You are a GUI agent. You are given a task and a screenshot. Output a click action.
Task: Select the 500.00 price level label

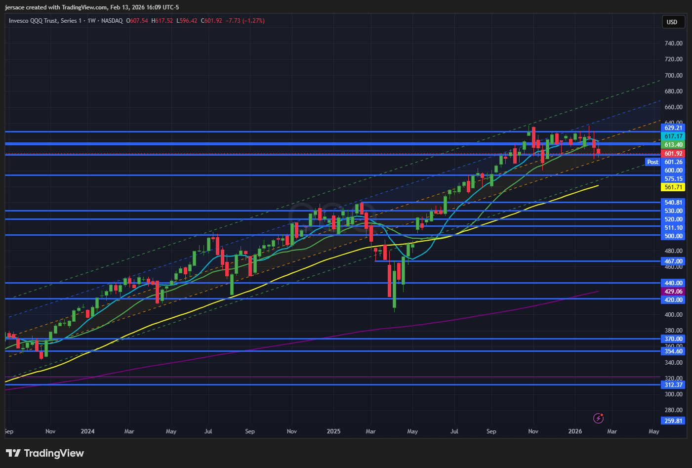click(673, 236)
